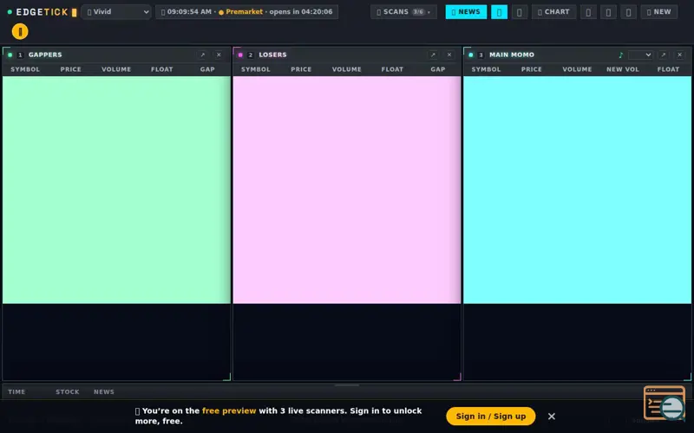
Task: Sort Gappers by SYMBOL column
Action: click(25, 69)
